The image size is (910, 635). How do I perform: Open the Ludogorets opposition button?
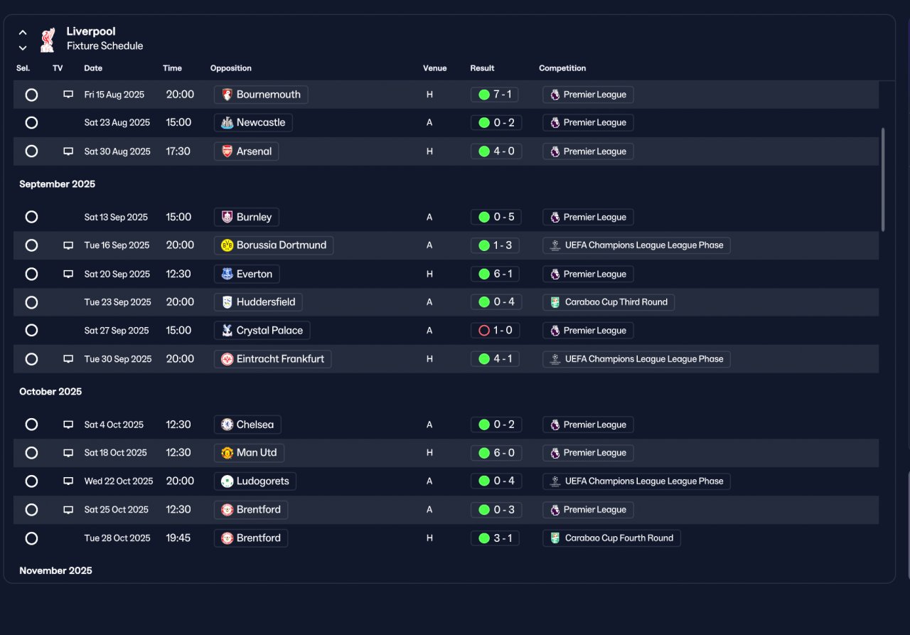[x=255, y=481]
